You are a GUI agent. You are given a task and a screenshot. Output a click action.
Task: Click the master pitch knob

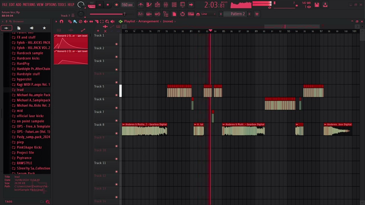[81, 14]
